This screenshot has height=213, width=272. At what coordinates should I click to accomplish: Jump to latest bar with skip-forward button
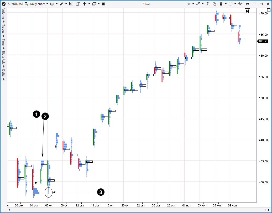(247, 11)
